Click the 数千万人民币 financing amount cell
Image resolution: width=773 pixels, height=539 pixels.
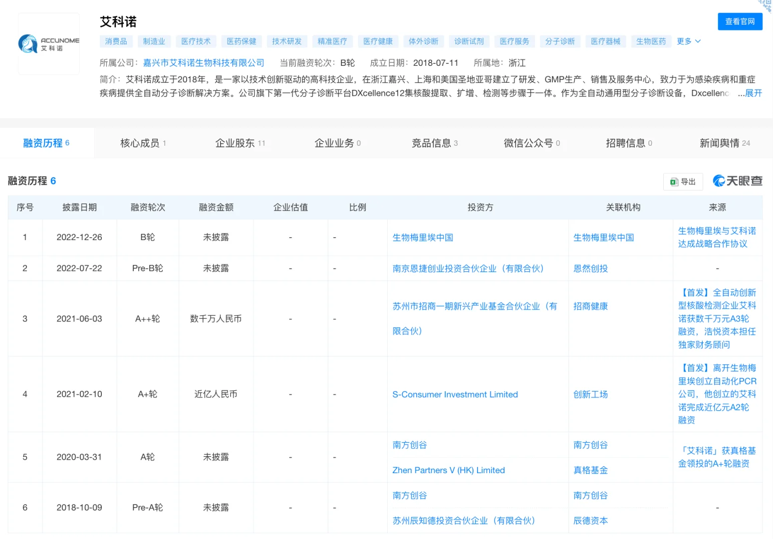pyautogui.click(x=216, y=318)
